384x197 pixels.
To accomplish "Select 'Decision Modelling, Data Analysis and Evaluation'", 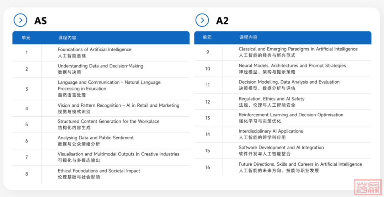I will click(289, 82).
